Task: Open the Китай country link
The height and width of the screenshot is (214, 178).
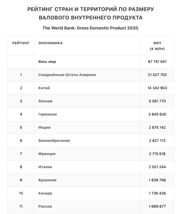Action: [44, 88]
